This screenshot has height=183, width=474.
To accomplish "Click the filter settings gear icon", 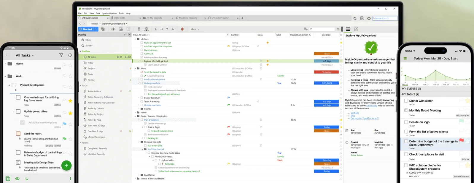I will tap(306, 29).
